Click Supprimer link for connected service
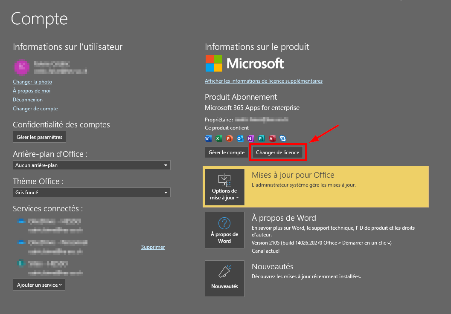 click(153, 247)
